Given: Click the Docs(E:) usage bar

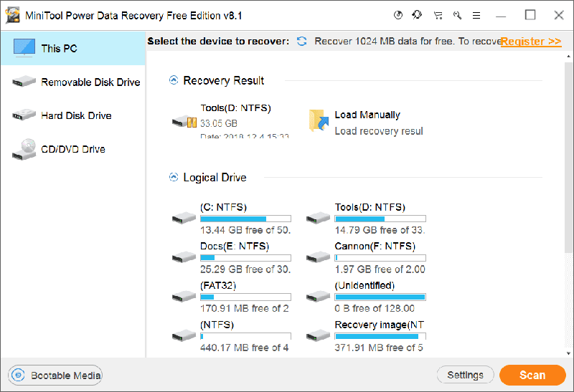Looking at the screenshot, I should point(245,258).
